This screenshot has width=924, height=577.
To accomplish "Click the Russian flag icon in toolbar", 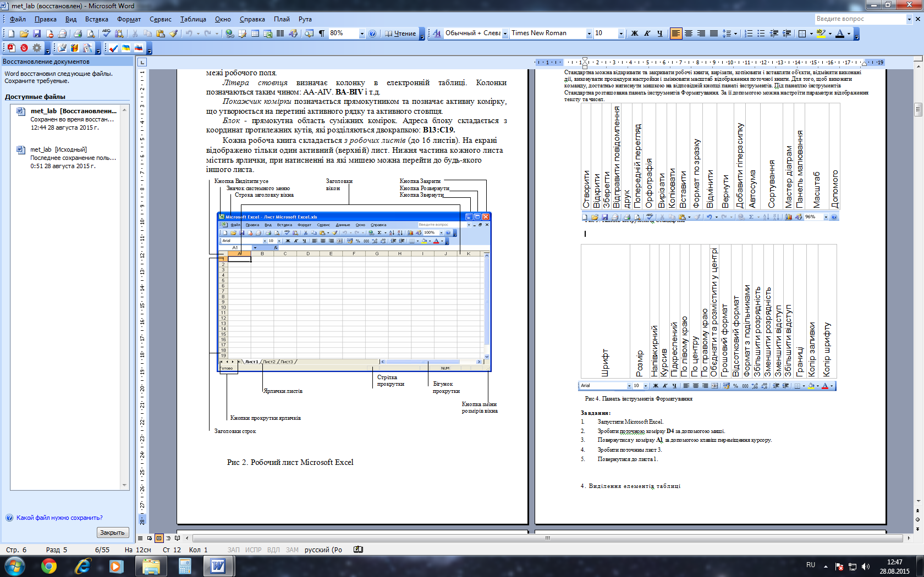I will pos(139,48).
